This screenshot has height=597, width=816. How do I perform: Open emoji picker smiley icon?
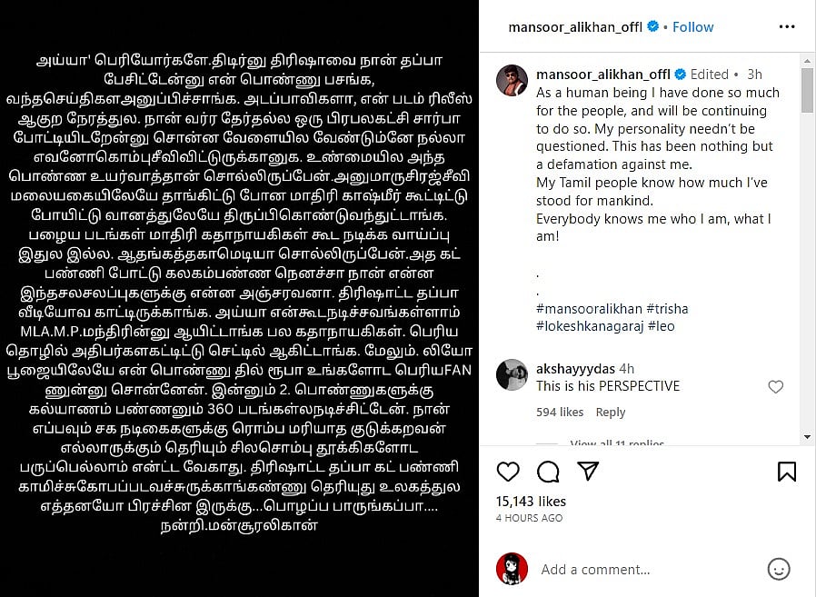tap(779, 569)
